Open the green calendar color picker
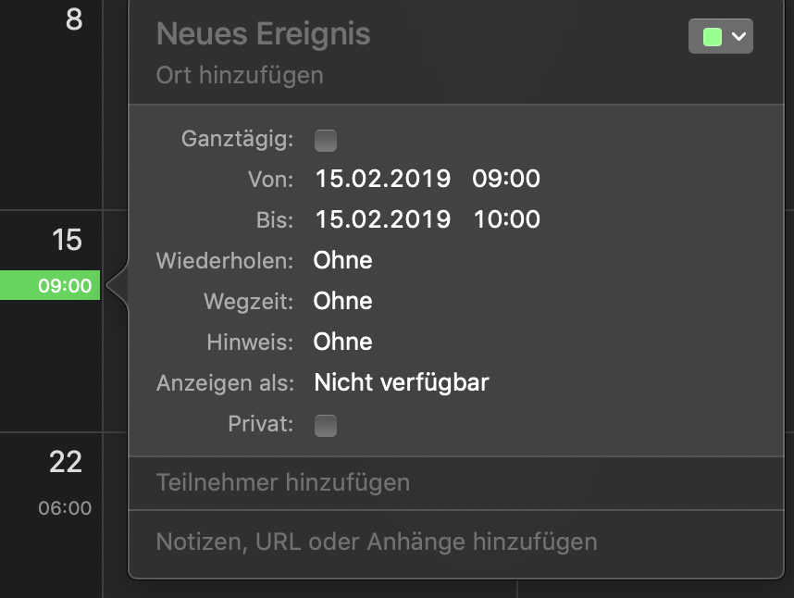The width and height of the screenshot is (794, 598). coord(720,37)
